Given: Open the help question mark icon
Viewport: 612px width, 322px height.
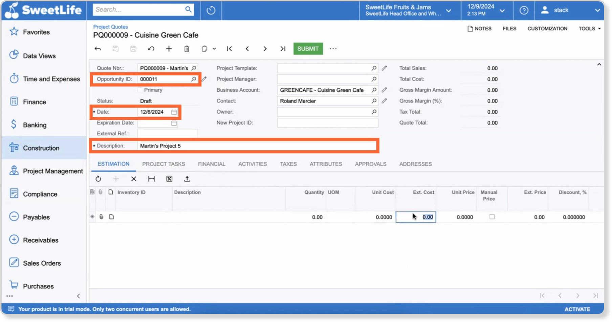Looking at the screenshot, I should pos(524,10).
